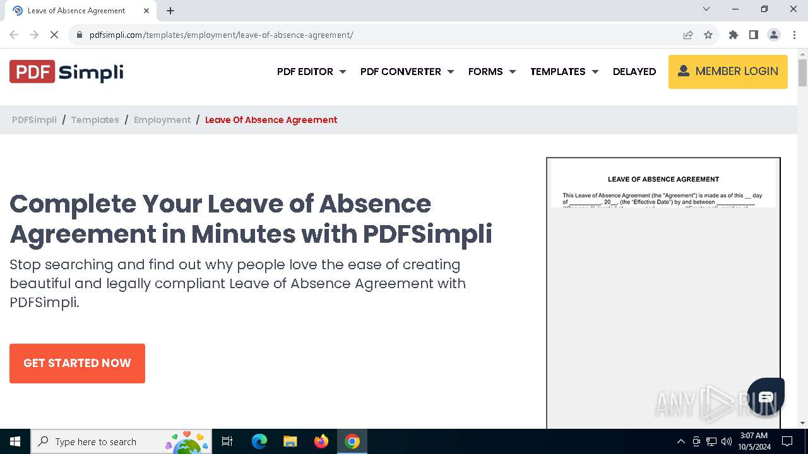This screenshot has width=808, height=454.
Task: Click the Chrome taskbar icon
Action: (x=352, y=441)
